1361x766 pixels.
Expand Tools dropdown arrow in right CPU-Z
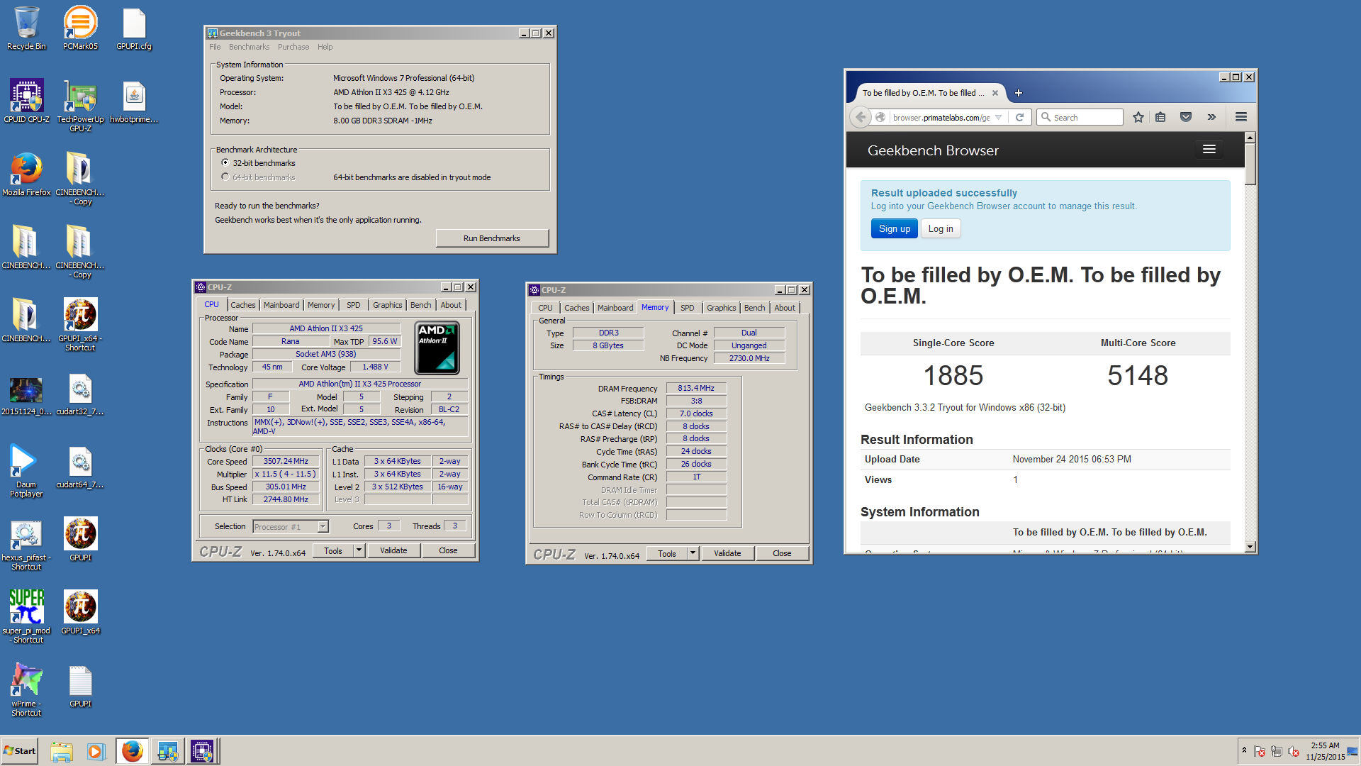click(x=693, y=553)
